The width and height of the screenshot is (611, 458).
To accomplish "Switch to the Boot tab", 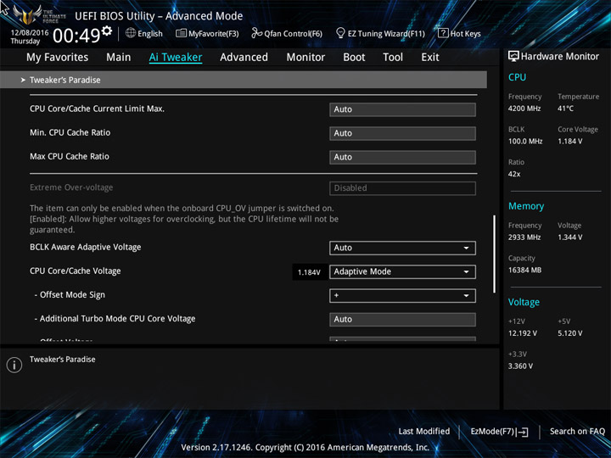I will tap(354, 58).
